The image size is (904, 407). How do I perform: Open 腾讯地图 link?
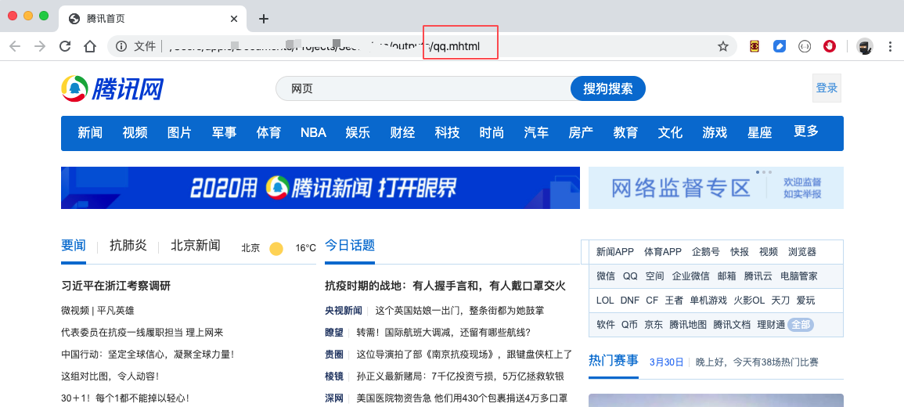coord(688,325)
